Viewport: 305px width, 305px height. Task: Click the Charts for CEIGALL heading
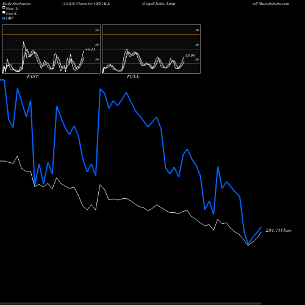(x=86, y=4)
